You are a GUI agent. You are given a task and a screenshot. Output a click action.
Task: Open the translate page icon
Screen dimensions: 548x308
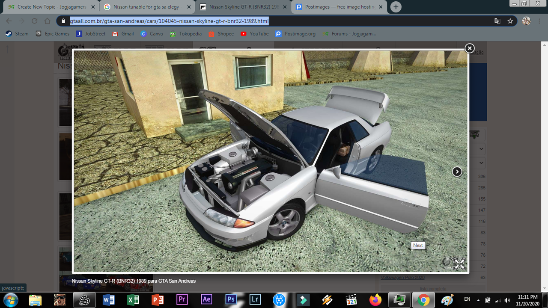(497, 21)
